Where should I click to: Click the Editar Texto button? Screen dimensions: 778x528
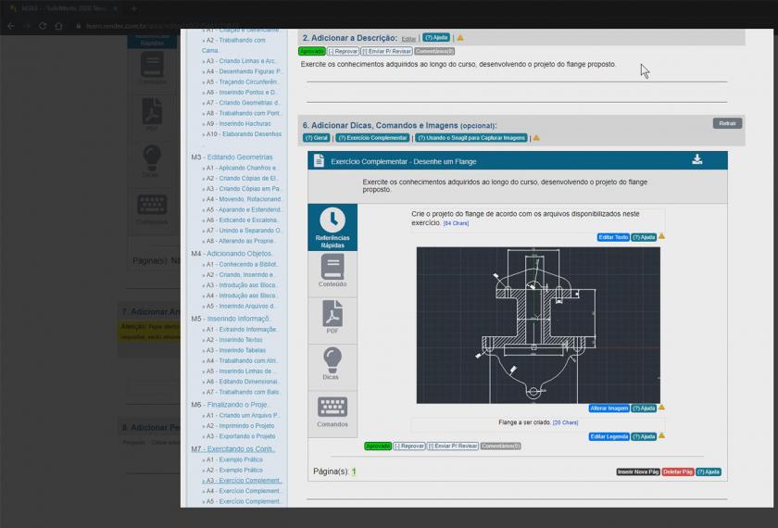pyautogui.click(x=613, y=237)
